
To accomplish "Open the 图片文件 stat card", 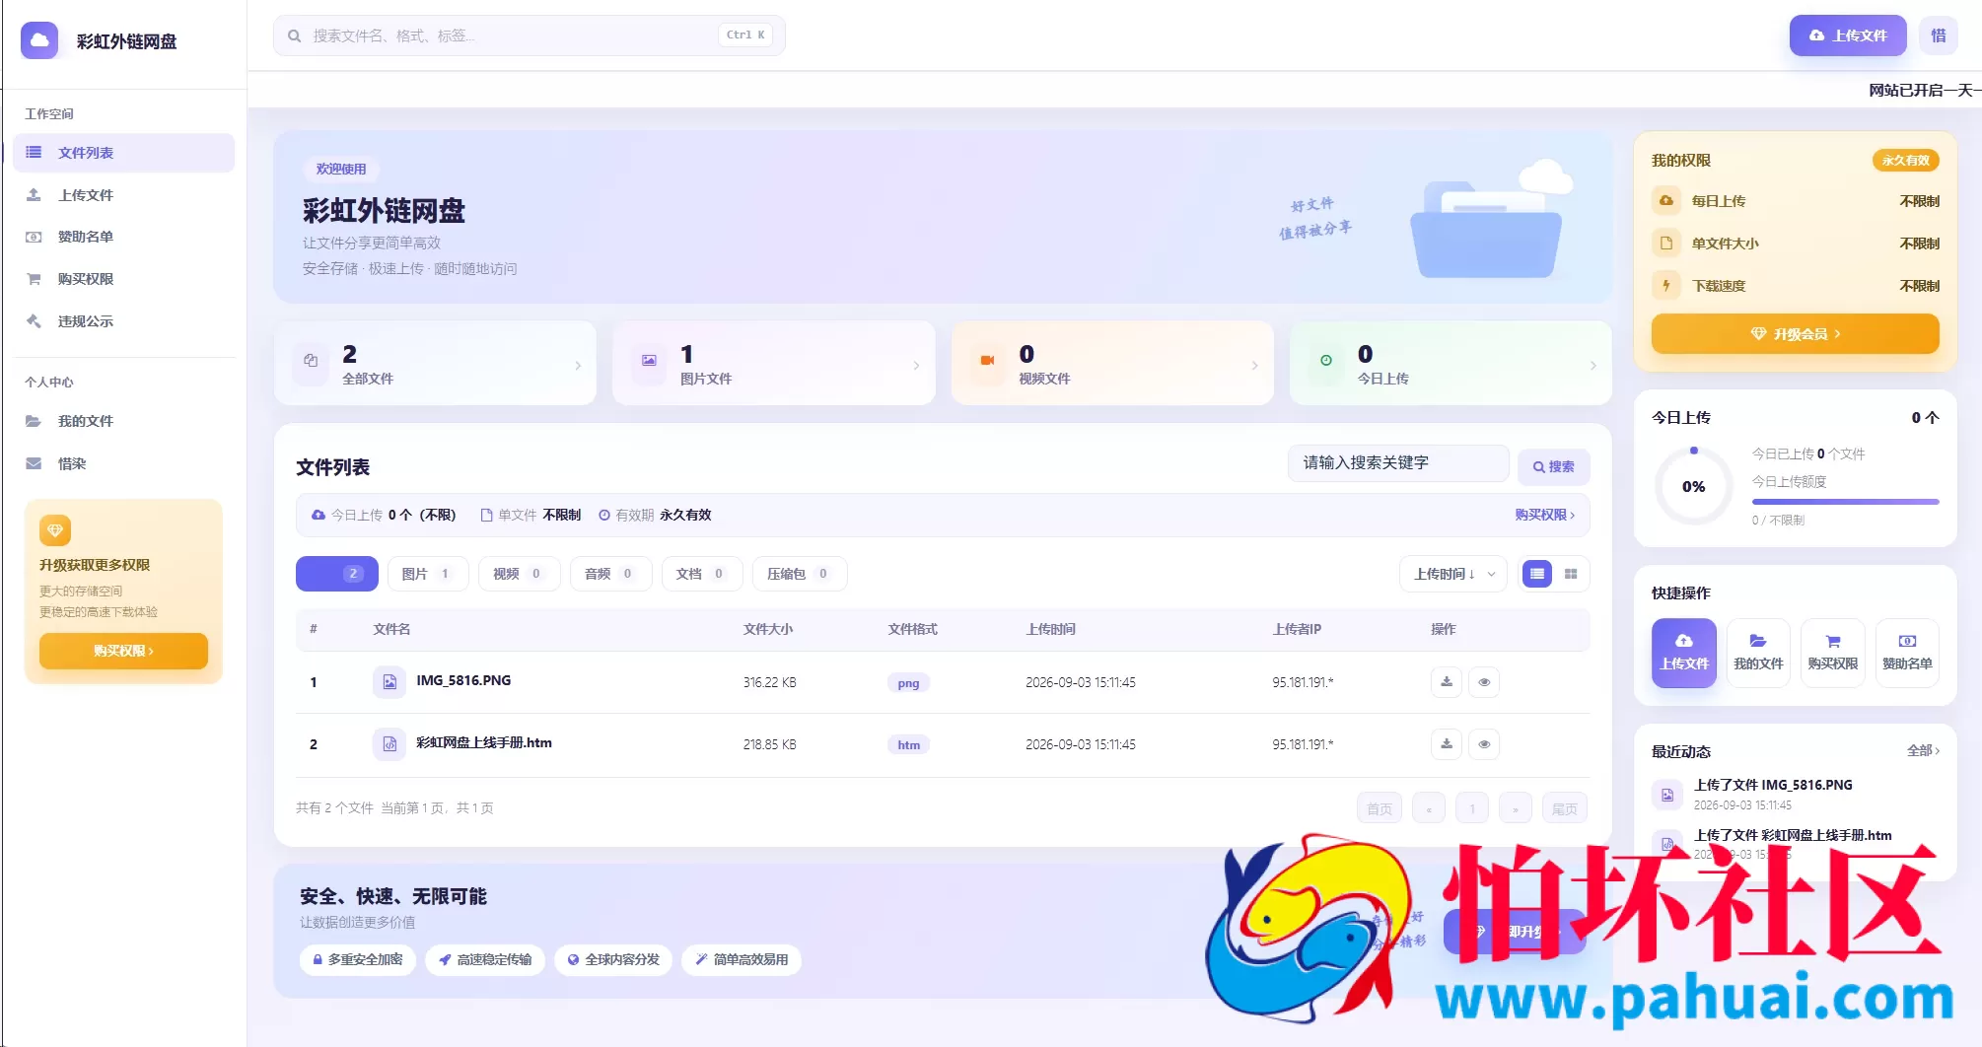I will point(774,364).
